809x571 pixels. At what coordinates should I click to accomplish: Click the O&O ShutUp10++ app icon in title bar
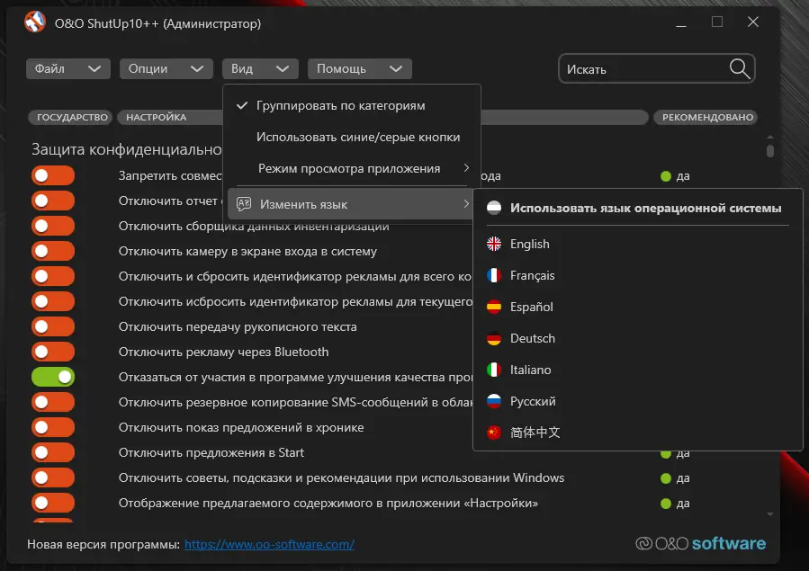pyautogui.click(x=35, y=22)
